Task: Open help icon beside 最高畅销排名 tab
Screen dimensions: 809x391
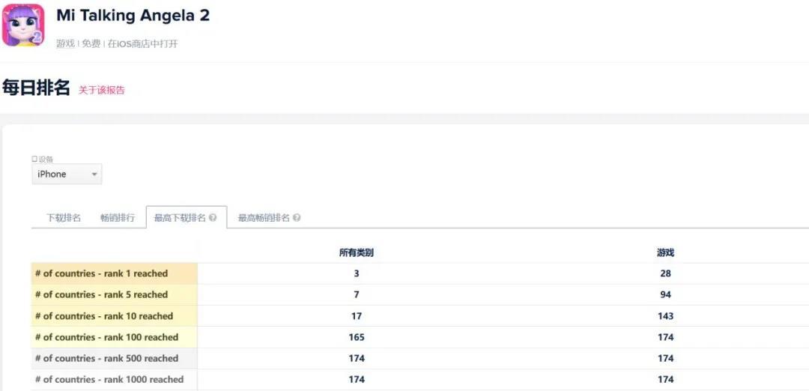Action: [x=297, y=218]
